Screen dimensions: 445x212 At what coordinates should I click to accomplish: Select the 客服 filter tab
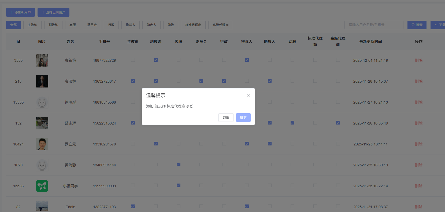tap(73, 25)
